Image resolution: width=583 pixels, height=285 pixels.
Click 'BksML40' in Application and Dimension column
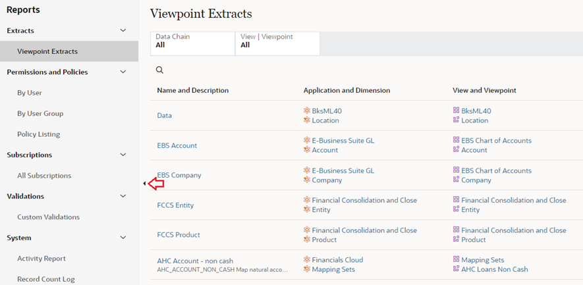pos(327,111)
